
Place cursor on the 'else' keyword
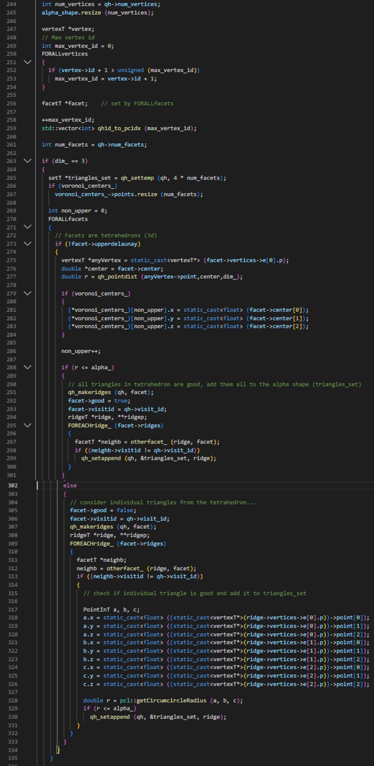click(x=70, y=485)
